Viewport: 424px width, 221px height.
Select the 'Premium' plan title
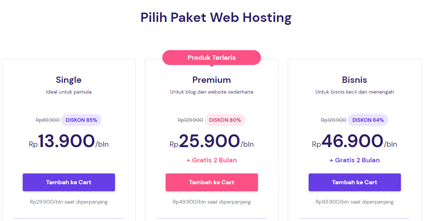tap(211, 79)
